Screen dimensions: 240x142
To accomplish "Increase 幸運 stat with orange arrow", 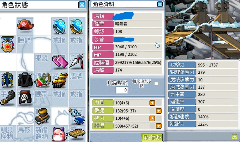I will (x=159, y=126).
